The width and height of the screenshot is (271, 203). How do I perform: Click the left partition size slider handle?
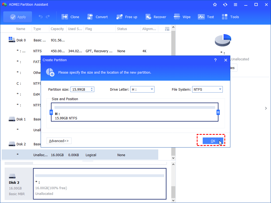51,112
